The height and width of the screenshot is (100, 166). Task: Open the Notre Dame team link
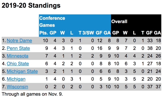19,41
